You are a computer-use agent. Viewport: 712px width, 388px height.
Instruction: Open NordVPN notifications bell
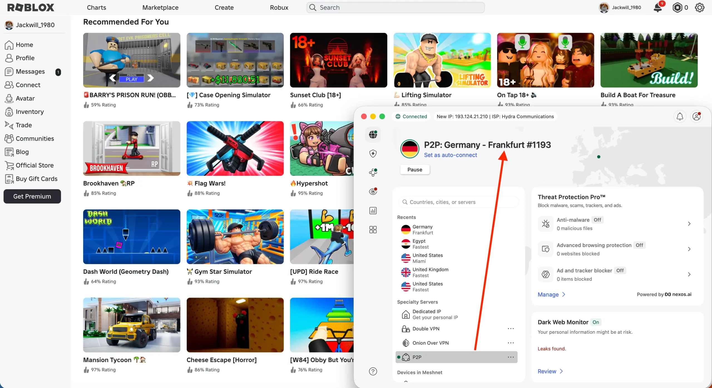(x=679, y=116)
